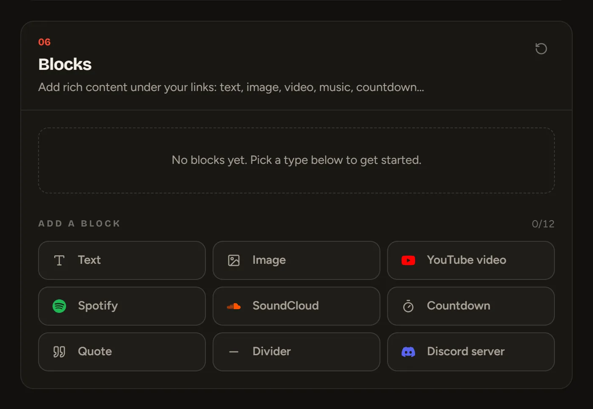Viewport: 593px width, 409px height.
Task: Add a Countdown block
Action: 471,306
